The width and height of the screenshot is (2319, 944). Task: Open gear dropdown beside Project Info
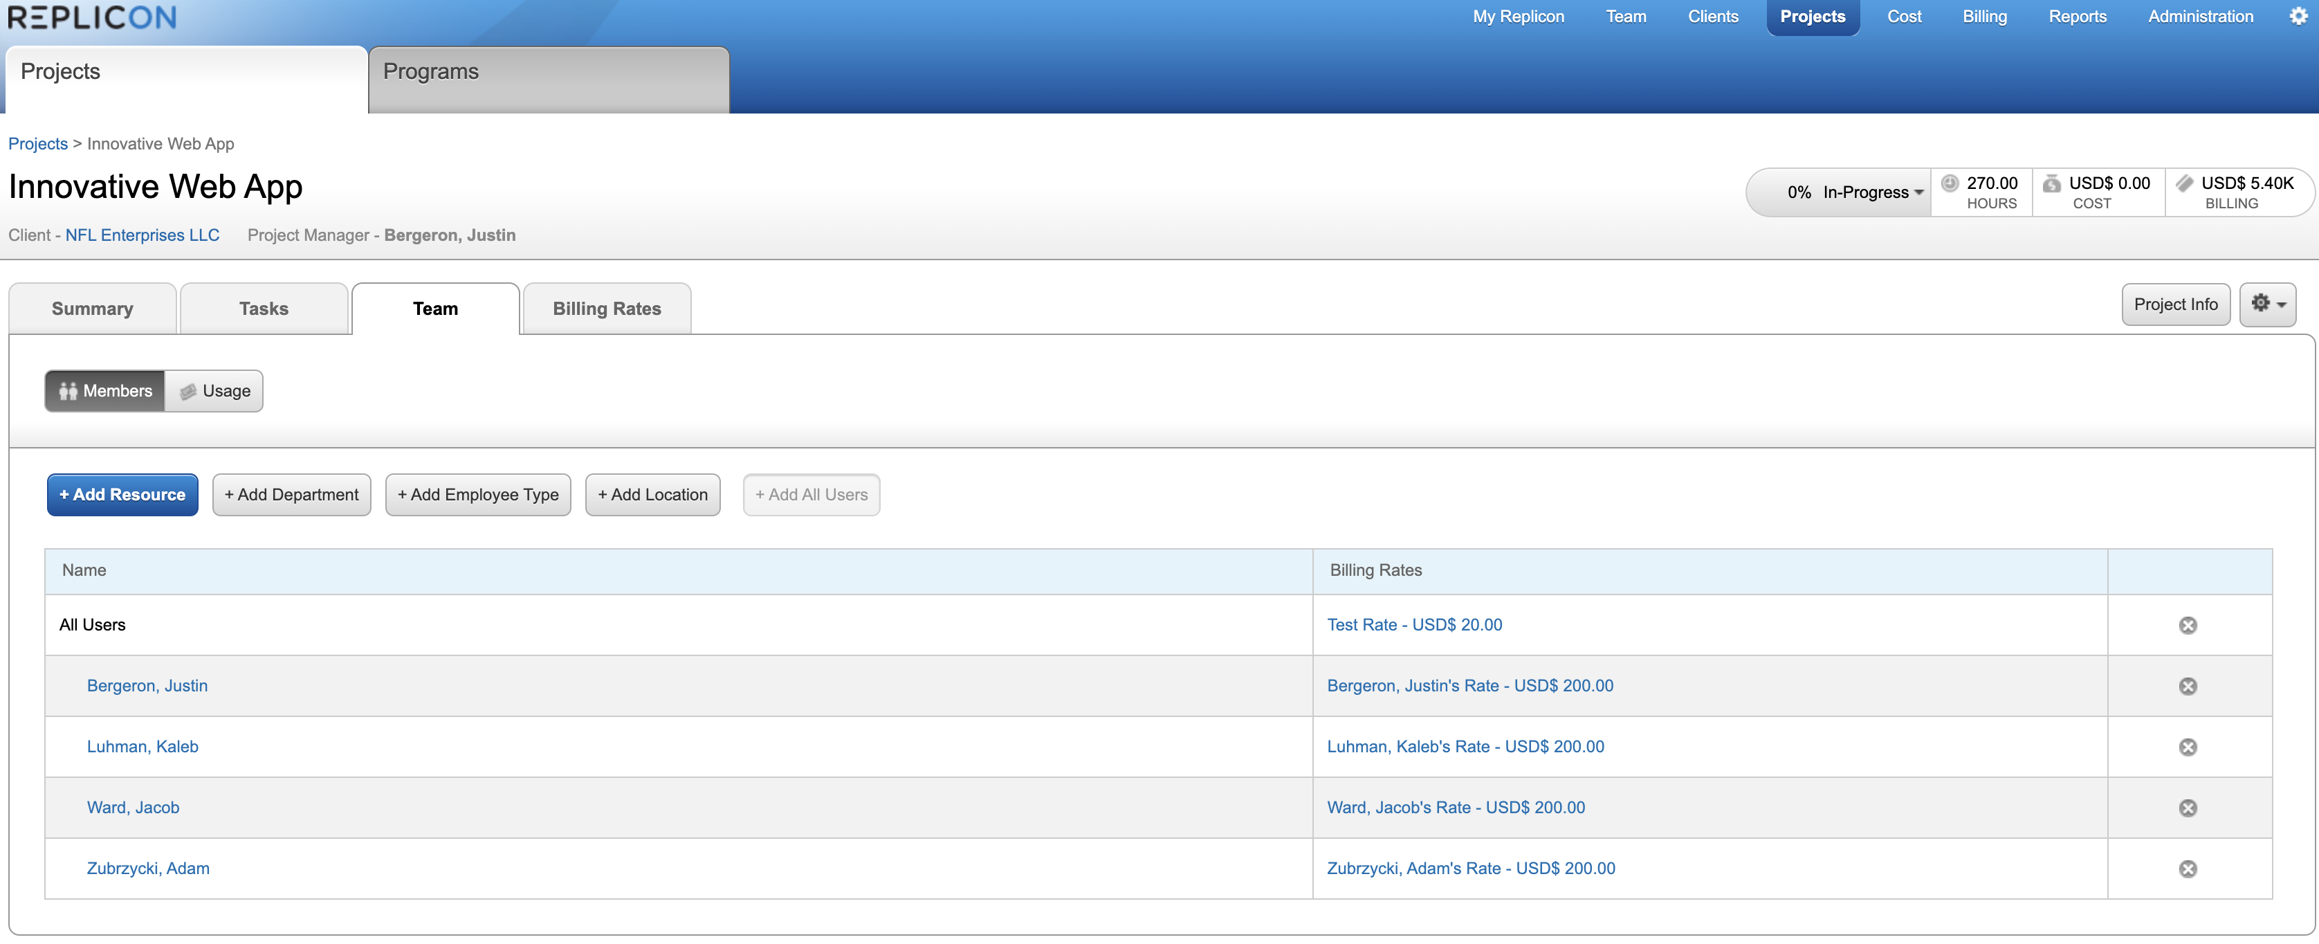(x=2267, y=305)
